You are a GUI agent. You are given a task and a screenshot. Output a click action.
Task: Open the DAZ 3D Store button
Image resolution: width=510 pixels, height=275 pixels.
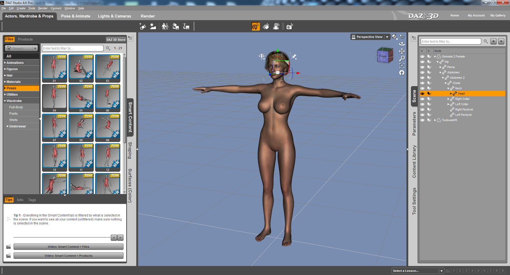(x=116, y=40)
